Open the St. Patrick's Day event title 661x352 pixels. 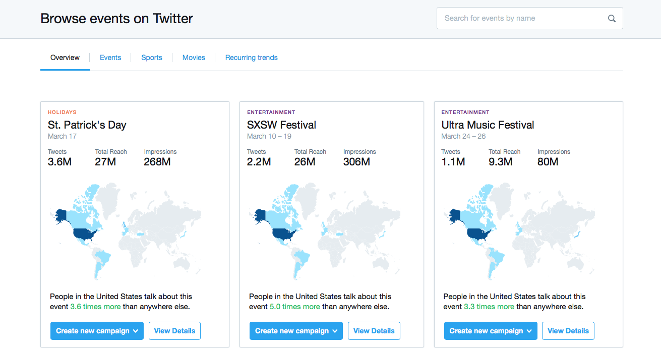[87, 125]
